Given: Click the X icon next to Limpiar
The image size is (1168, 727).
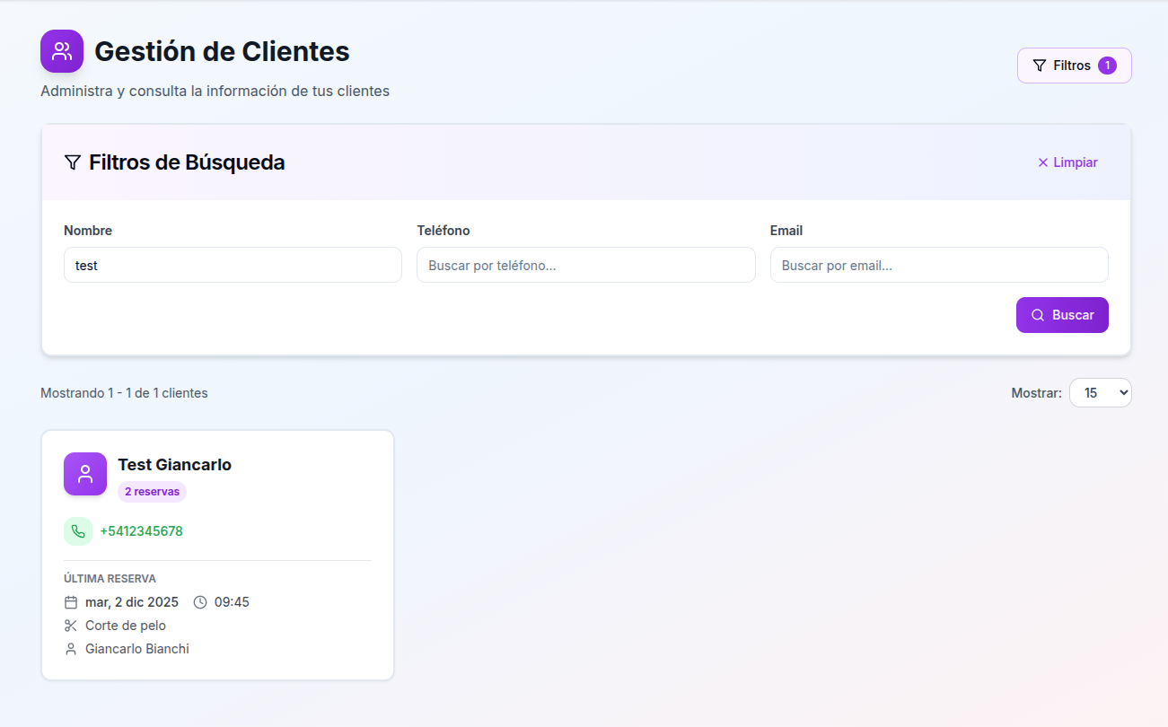Looking at the screenshot, I should tap(1041, 162).
